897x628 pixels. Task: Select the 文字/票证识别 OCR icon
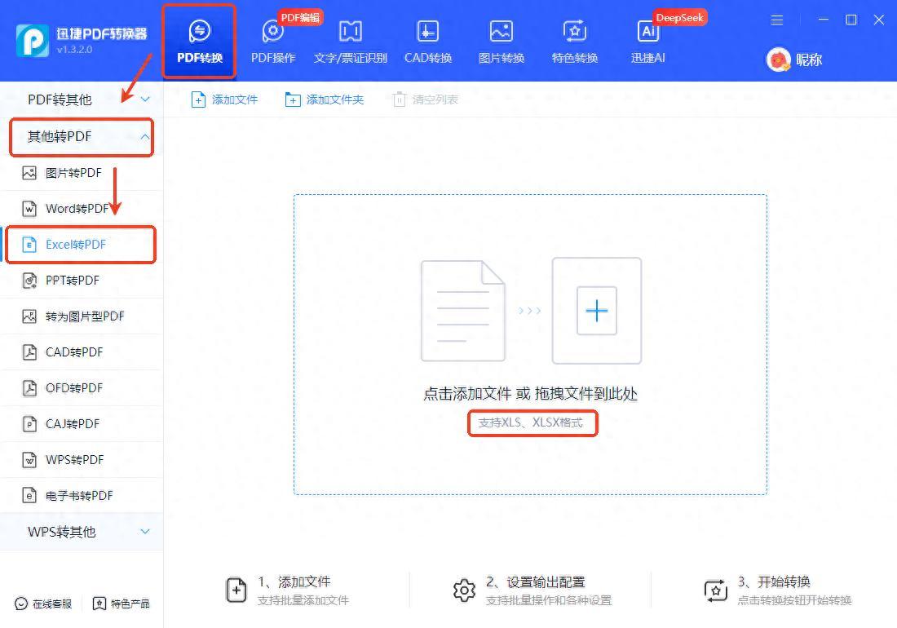(x=350, y=33)
